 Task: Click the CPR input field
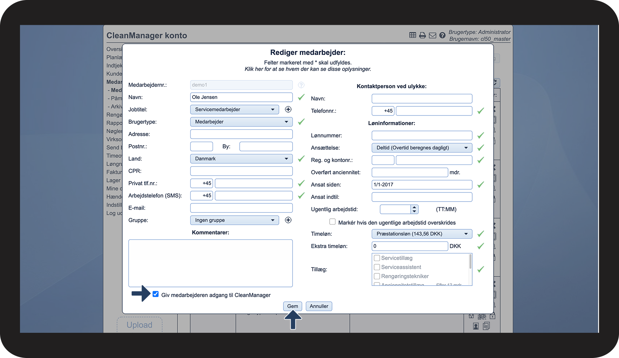pyautogui.click(x=241, y=171)
